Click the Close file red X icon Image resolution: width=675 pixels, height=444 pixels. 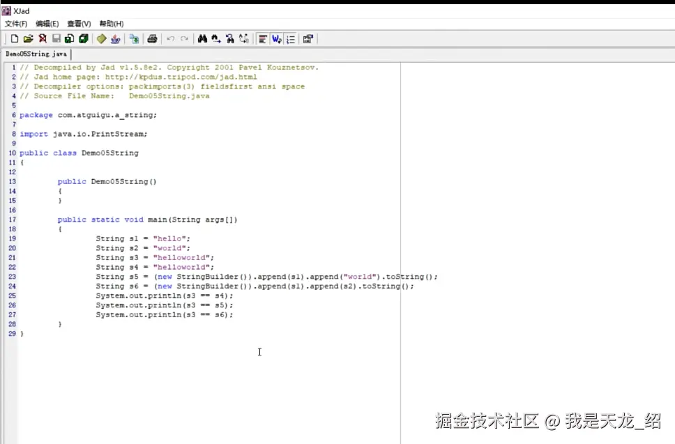pyautogui.click(x=42, y=39)
